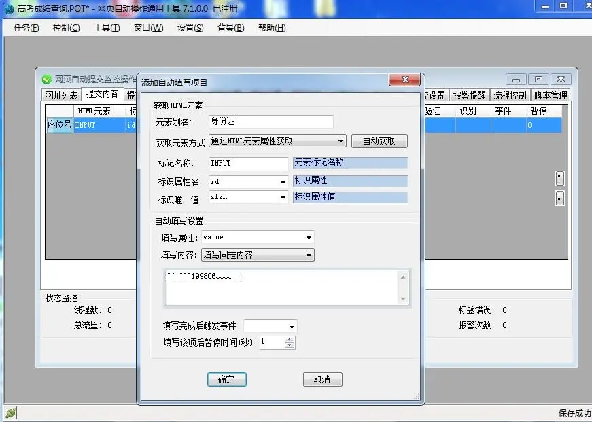Expand the 获取元素方式 dropdown
The width and height of the screenshot is (592, 422).
point(341,141)
